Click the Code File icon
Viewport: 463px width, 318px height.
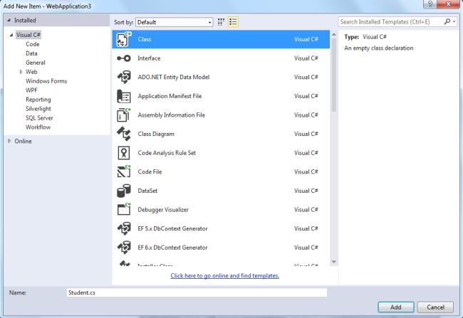click(124, 171)
